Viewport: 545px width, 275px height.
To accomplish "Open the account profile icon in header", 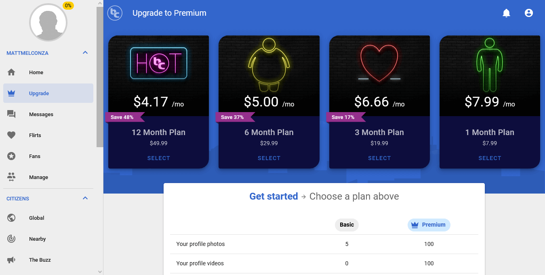I will (528, 13).
